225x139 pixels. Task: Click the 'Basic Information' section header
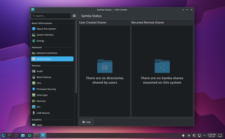pyautogui.click(x=42, y=23)
